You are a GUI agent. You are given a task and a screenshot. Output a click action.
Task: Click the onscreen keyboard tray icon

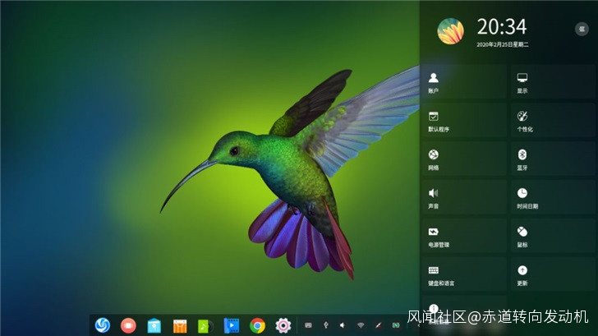tap(308, 325)
